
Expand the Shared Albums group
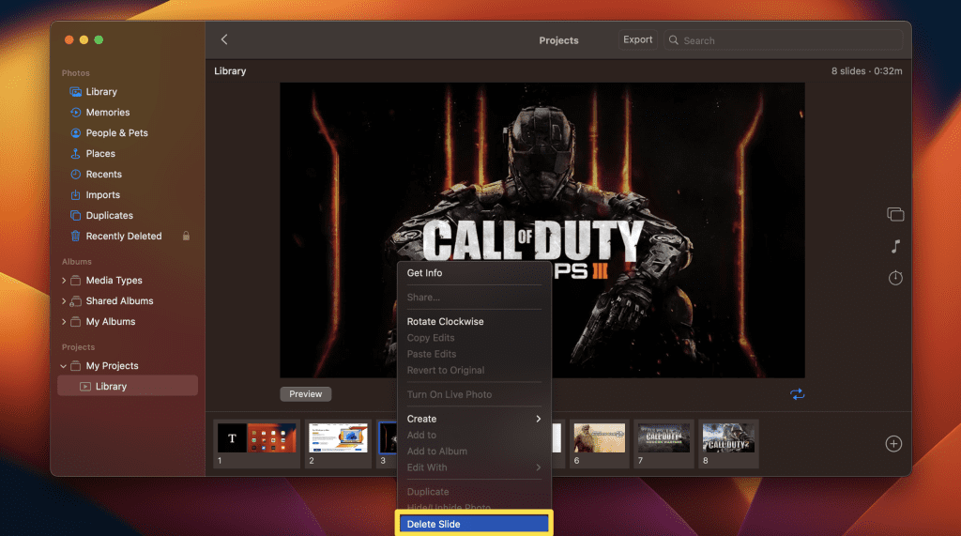(64, 301)
